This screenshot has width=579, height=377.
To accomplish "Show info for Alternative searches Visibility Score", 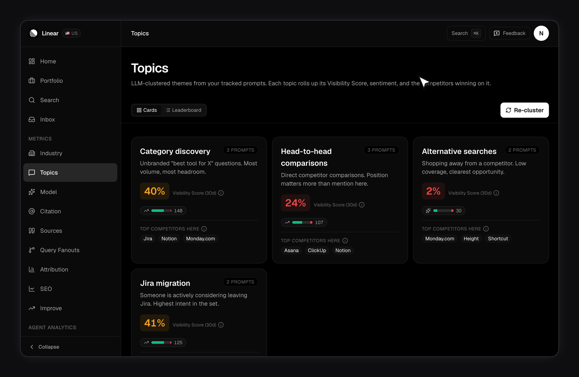I will point(496,193).
